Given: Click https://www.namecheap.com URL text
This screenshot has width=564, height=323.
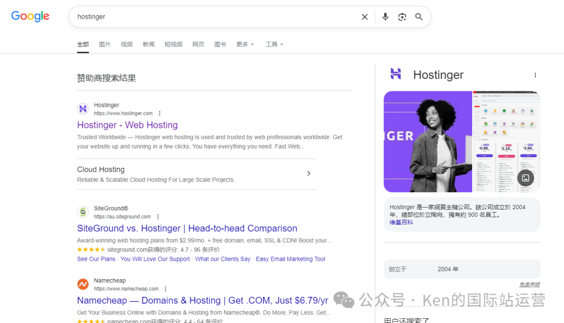Looking at the screenshot, I should (x=126, y=289).
